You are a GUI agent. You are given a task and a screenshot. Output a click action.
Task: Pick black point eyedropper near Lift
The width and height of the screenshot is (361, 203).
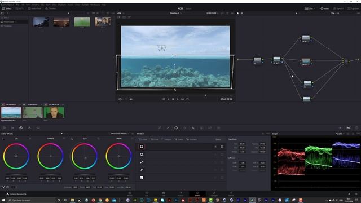(x=3, y=139)
